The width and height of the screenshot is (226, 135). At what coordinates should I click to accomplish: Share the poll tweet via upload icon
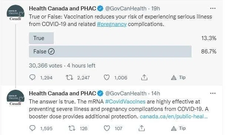[144, 78]
